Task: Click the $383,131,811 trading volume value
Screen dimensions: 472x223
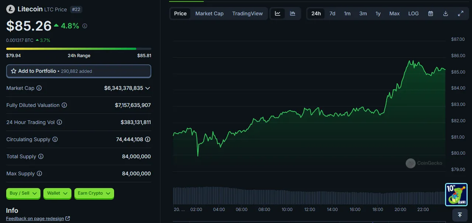Action: (136, 122)
